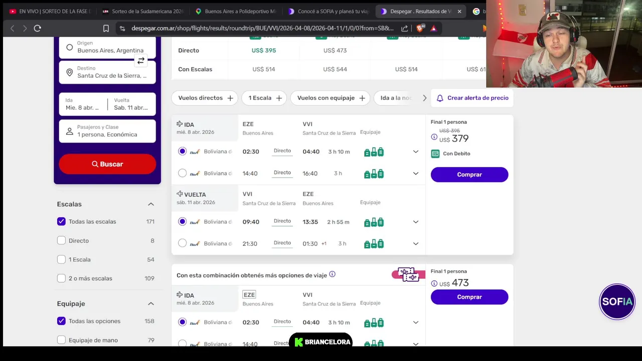Check the 1 Escala filter checkbox
Viewport: 642px width, 361px height.
(61, 260)
